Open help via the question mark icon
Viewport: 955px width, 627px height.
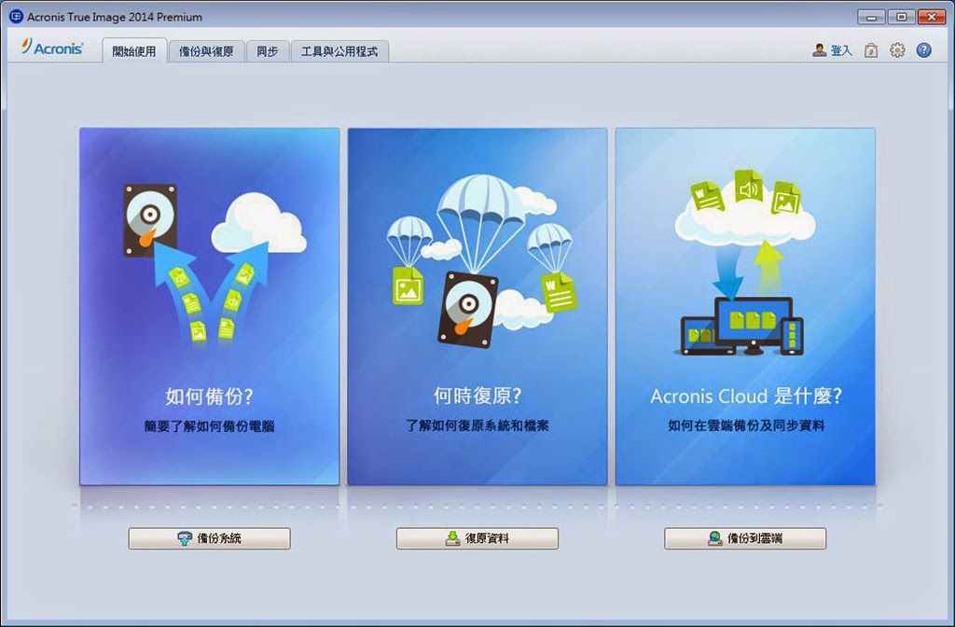924,50
